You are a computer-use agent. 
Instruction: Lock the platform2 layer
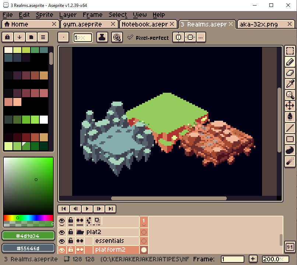tap(71, 250)
